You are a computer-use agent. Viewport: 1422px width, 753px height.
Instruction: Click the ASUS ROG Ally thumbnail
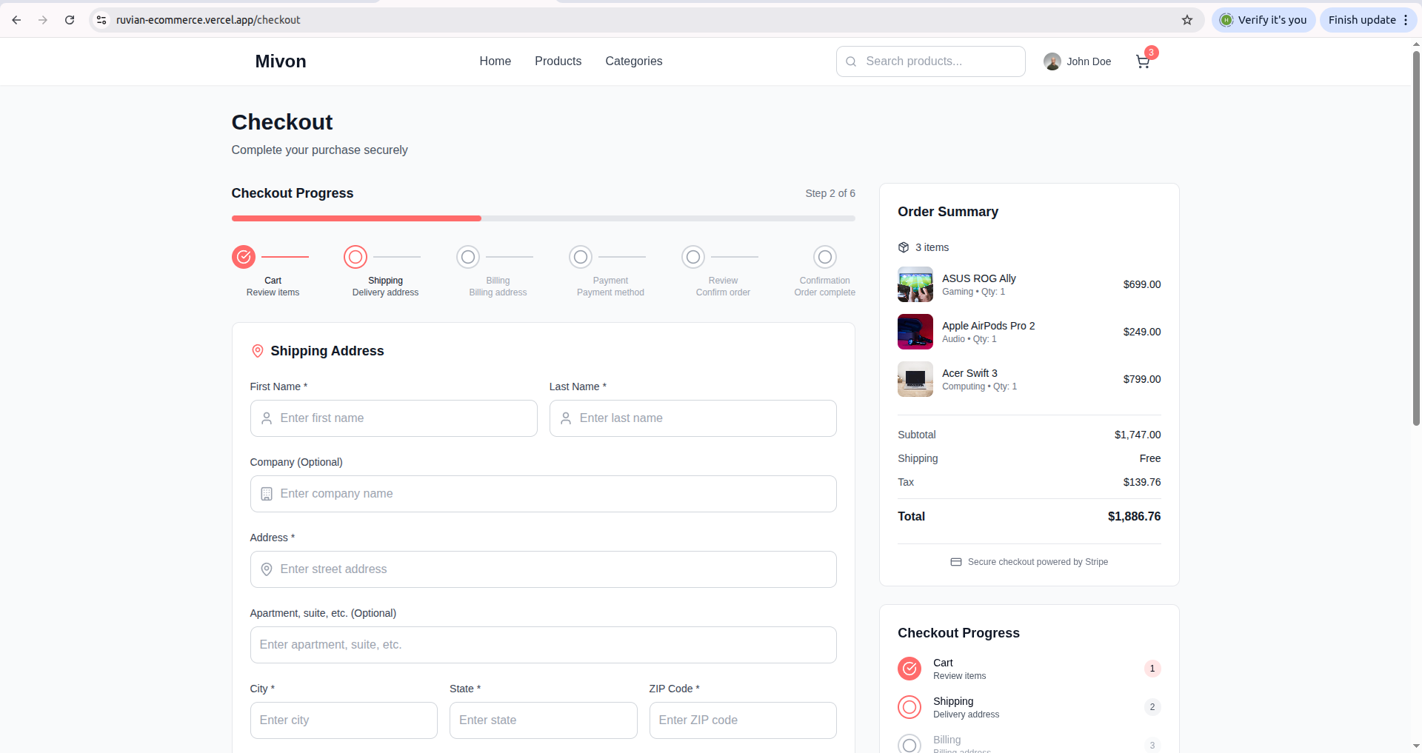(x=915, y=284)
